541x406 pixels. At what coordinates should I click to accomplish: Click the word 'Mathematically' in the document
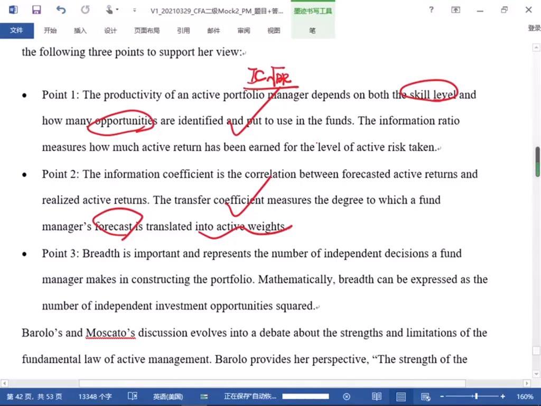[x=296, y=279]
